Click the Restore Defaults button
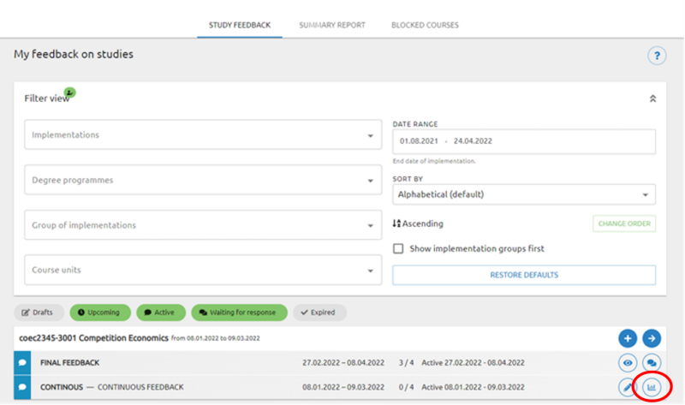685x405 pixels. coord(523,275)
